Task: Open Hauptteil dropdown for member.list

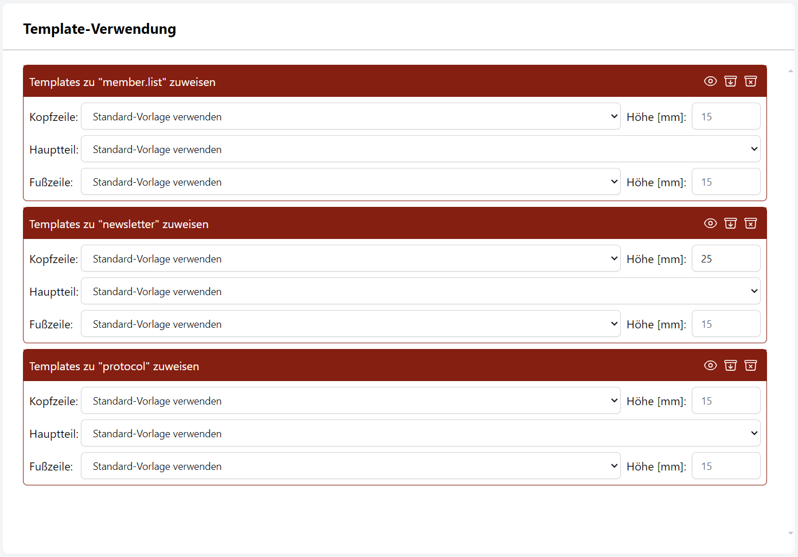Action: (x=421, y=149)
